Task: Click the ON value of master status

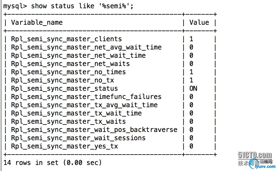Action: click(x=193, y=89)
